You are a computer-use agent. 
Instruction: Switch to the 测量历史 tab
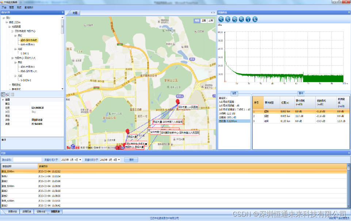(55, 212)
